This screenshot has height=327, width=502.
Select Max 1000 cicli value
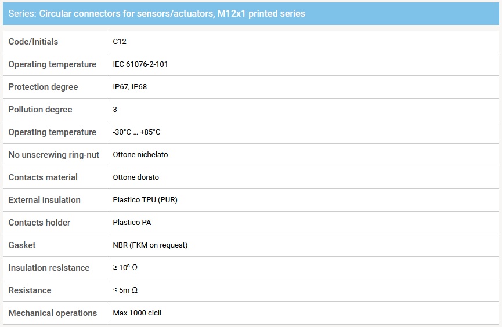point(137,313)
